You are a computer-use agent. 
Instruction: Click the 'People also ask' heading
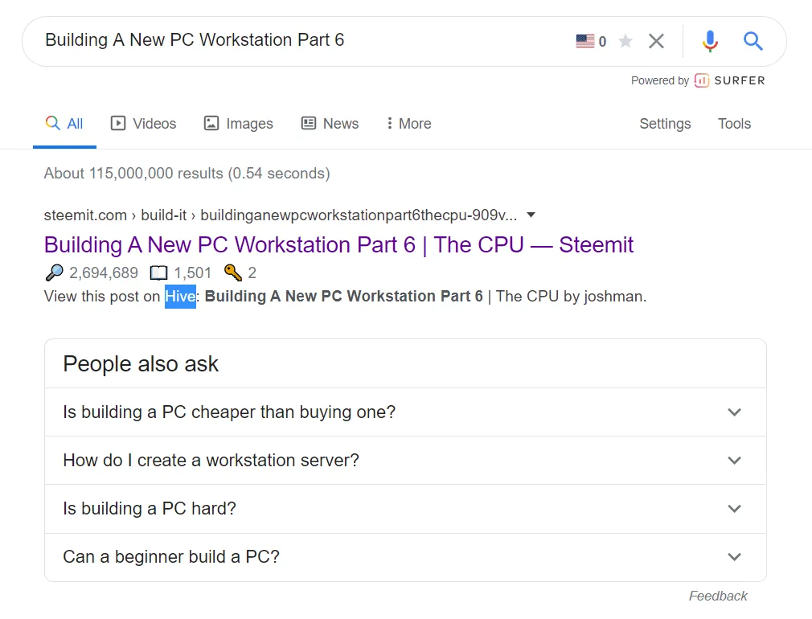coord(141,363)
